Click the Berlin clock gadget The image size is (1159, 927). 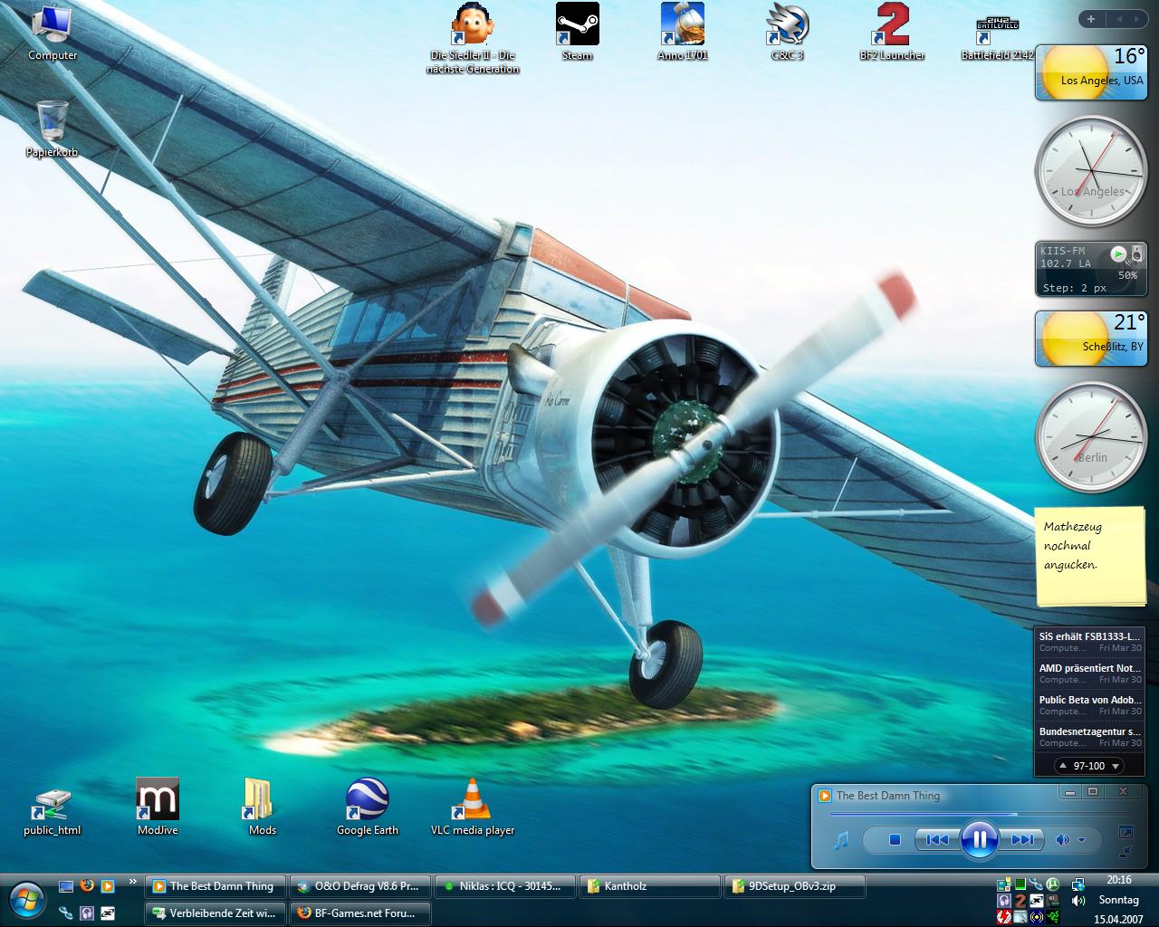pyautogui.click(x=1092, y=437)
